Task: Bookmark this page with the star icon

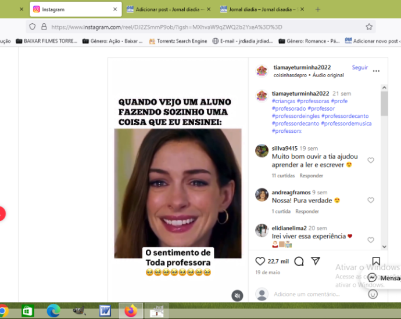Action: (368, 27)
